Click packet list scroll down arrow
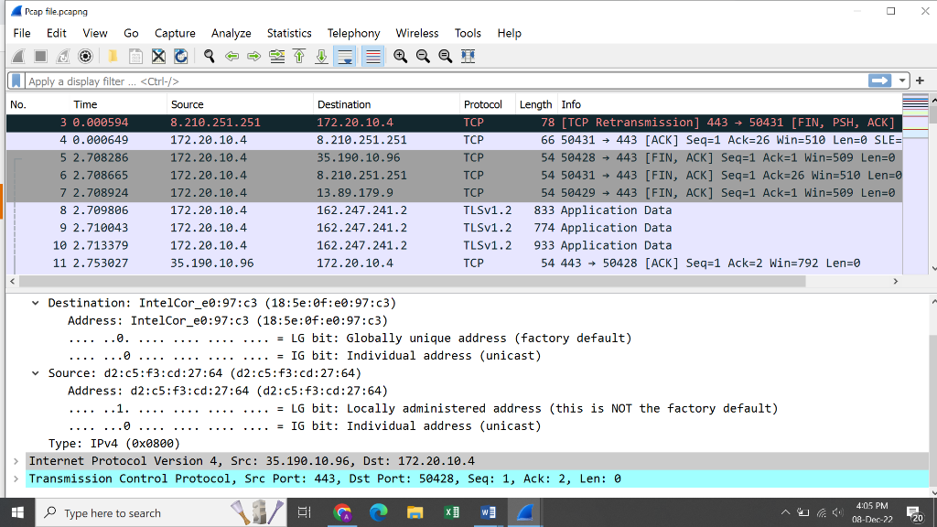The height and width of the screenshot is (527, 937). tap(932, 269)
